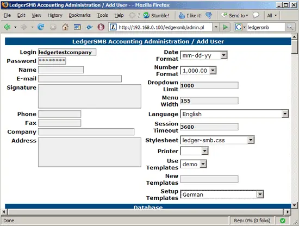This screenshot has height=226, width=299.
Task: Click the speech bubble comment icon
Action: [x=256, y=15]
